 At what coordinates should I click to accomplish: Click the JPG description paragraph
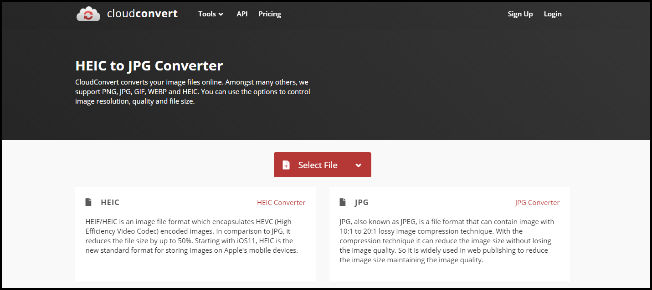tap(447, 241)
